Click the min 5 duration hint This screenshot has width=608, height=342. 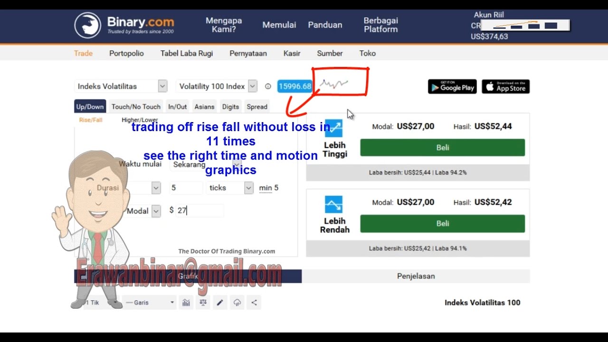(269, 188)
